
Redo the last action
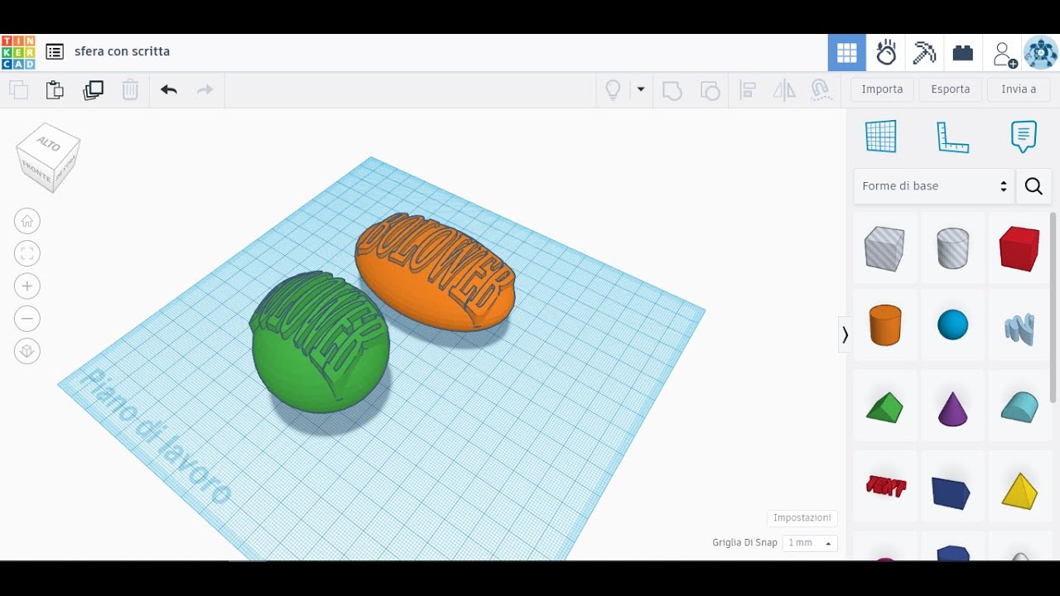(x=205, y=90)
